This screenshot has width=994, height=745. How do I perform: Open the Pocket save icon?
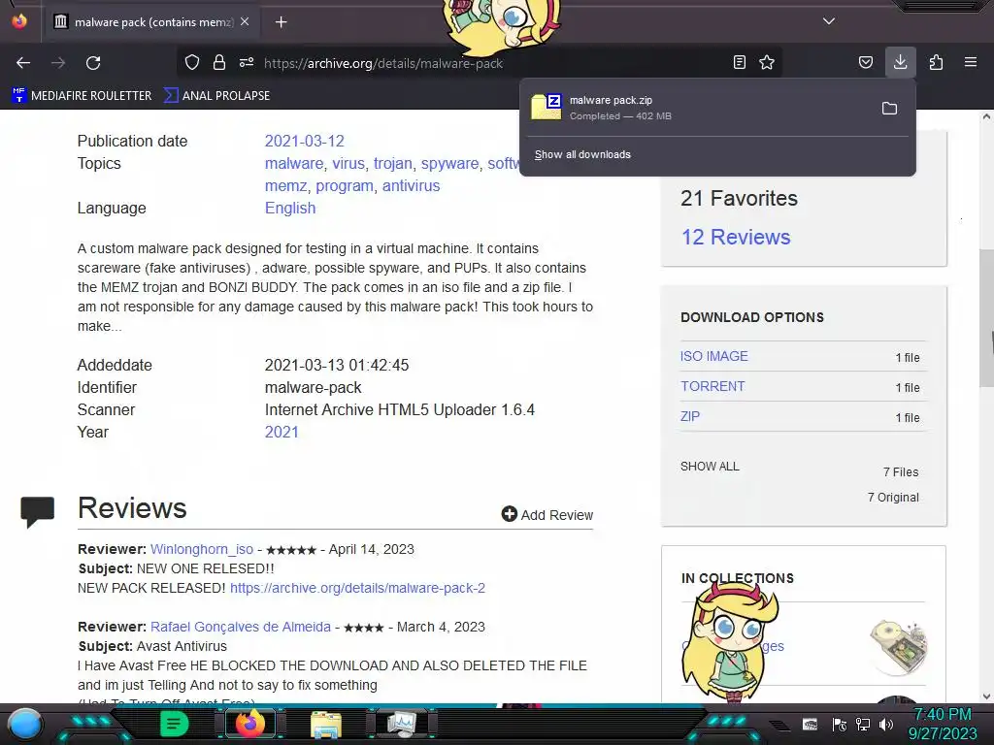click(x=865, y=62)
